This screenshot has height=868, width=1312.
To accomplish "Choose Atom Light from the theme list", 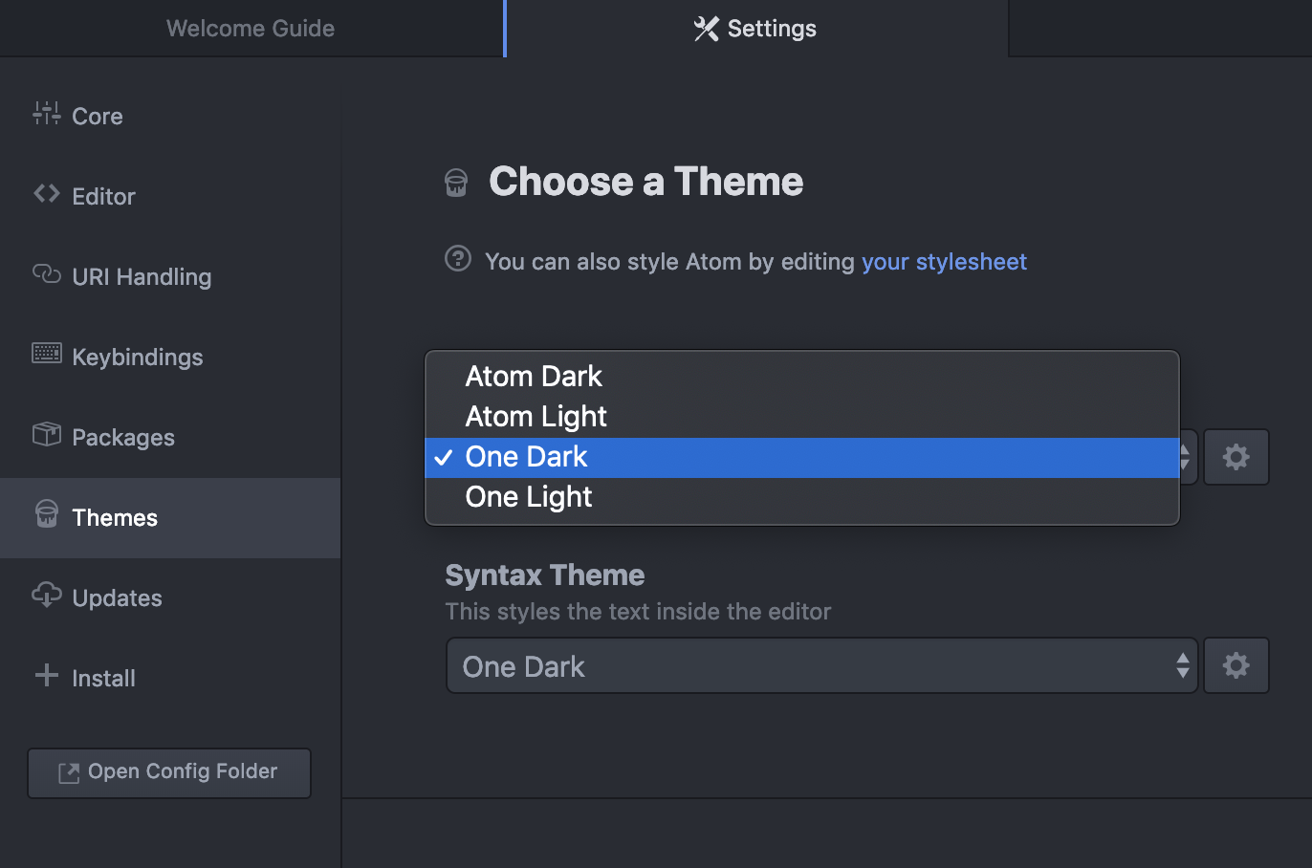I will [802, 417].
